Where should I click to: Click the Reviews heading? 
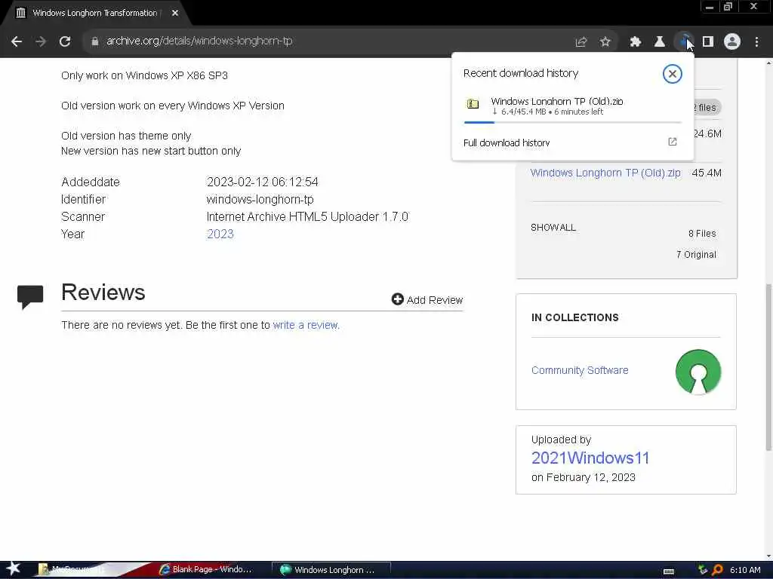(103, 292)
